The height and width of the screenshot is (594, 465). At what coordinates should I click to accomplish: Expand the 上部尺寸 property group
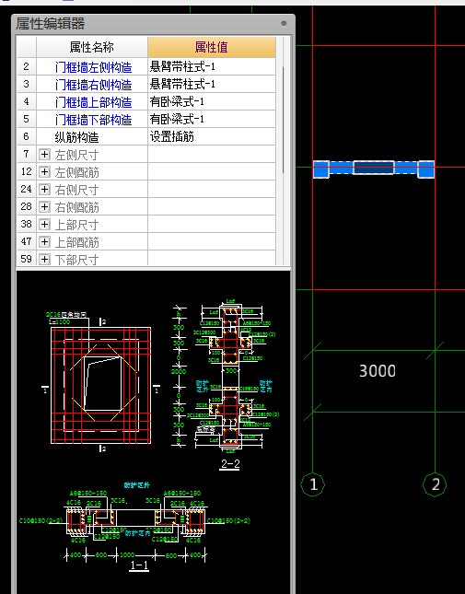pos(45,225)
